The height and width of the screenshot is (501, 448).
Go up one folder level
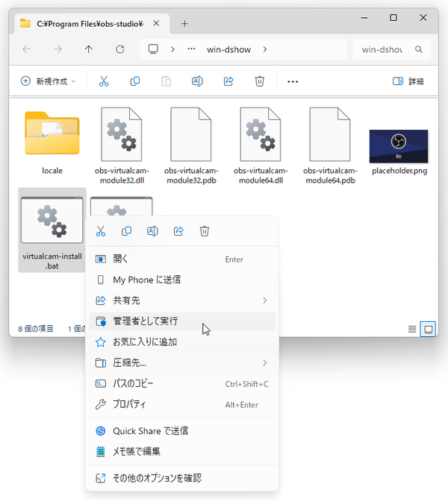[x=89, y=49]
